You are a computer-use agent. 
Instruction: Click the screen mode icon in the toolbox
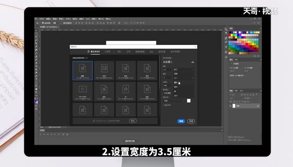(36, 109)
